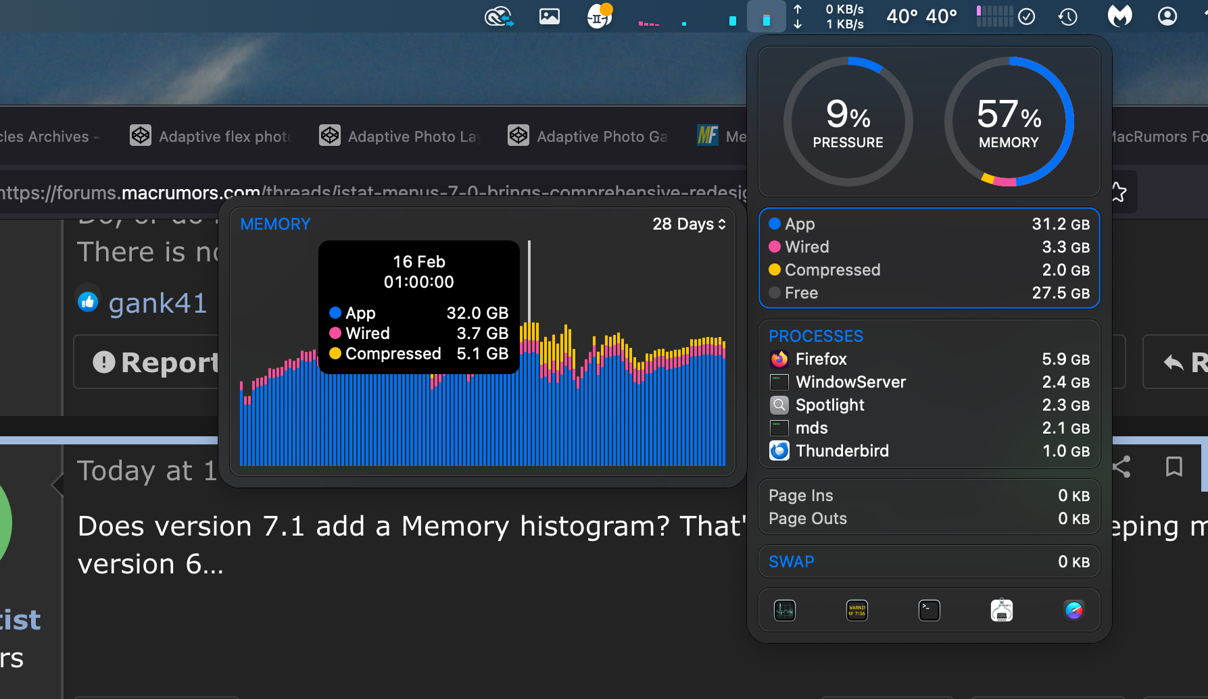
Task: Open the MF bookmark
Action: pyautogui.click(x=721, y=136)
